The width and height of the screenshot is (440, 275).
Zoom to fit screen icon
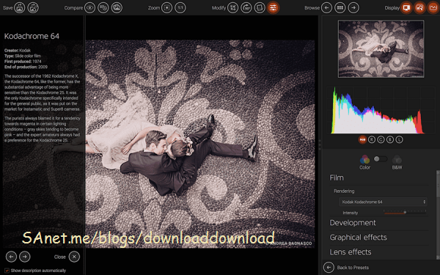coord(166,7)
